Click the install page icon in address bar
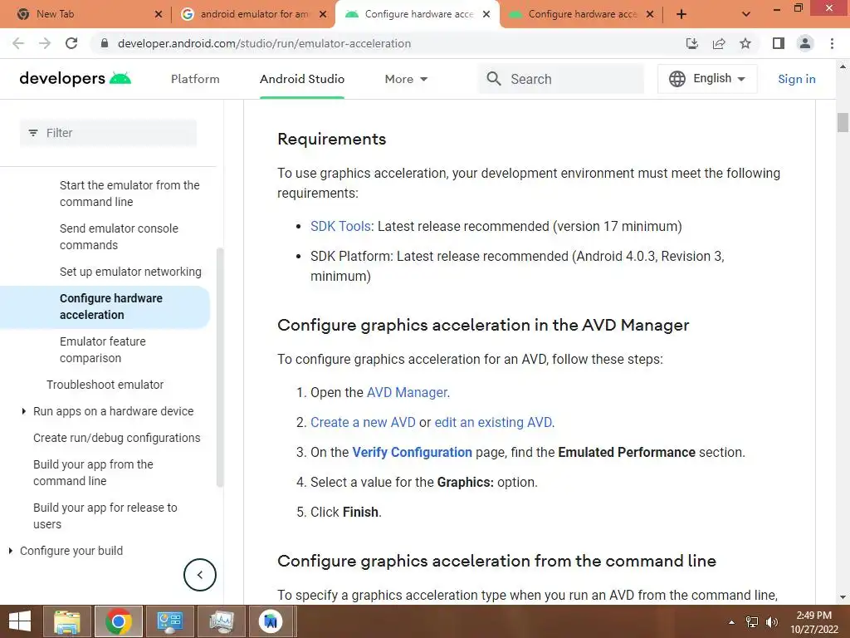Viewport: 850px width, 638px height. coord(692,43)
